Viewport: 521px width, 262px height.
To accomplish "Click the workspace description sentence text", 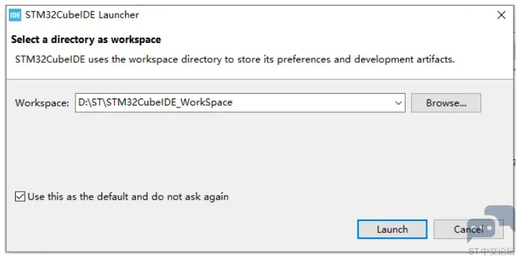I will tap(235, 60).
